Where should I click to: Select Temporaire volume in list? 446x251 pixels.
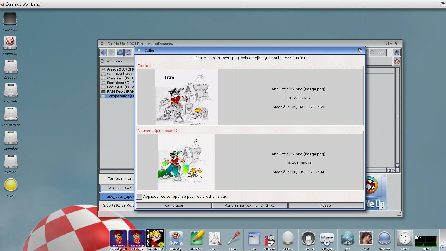tap(118, 96)
